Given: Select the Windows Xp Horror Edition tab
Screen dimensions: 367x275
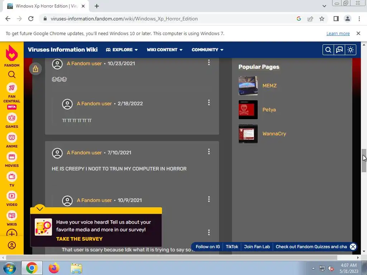Looking at the screenshot, I should point(46,6).
